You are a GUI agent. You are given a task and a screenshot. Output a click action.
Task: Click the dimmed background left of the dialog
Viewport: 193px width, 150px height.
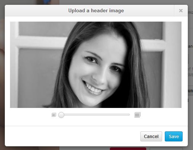pos(2,74)
